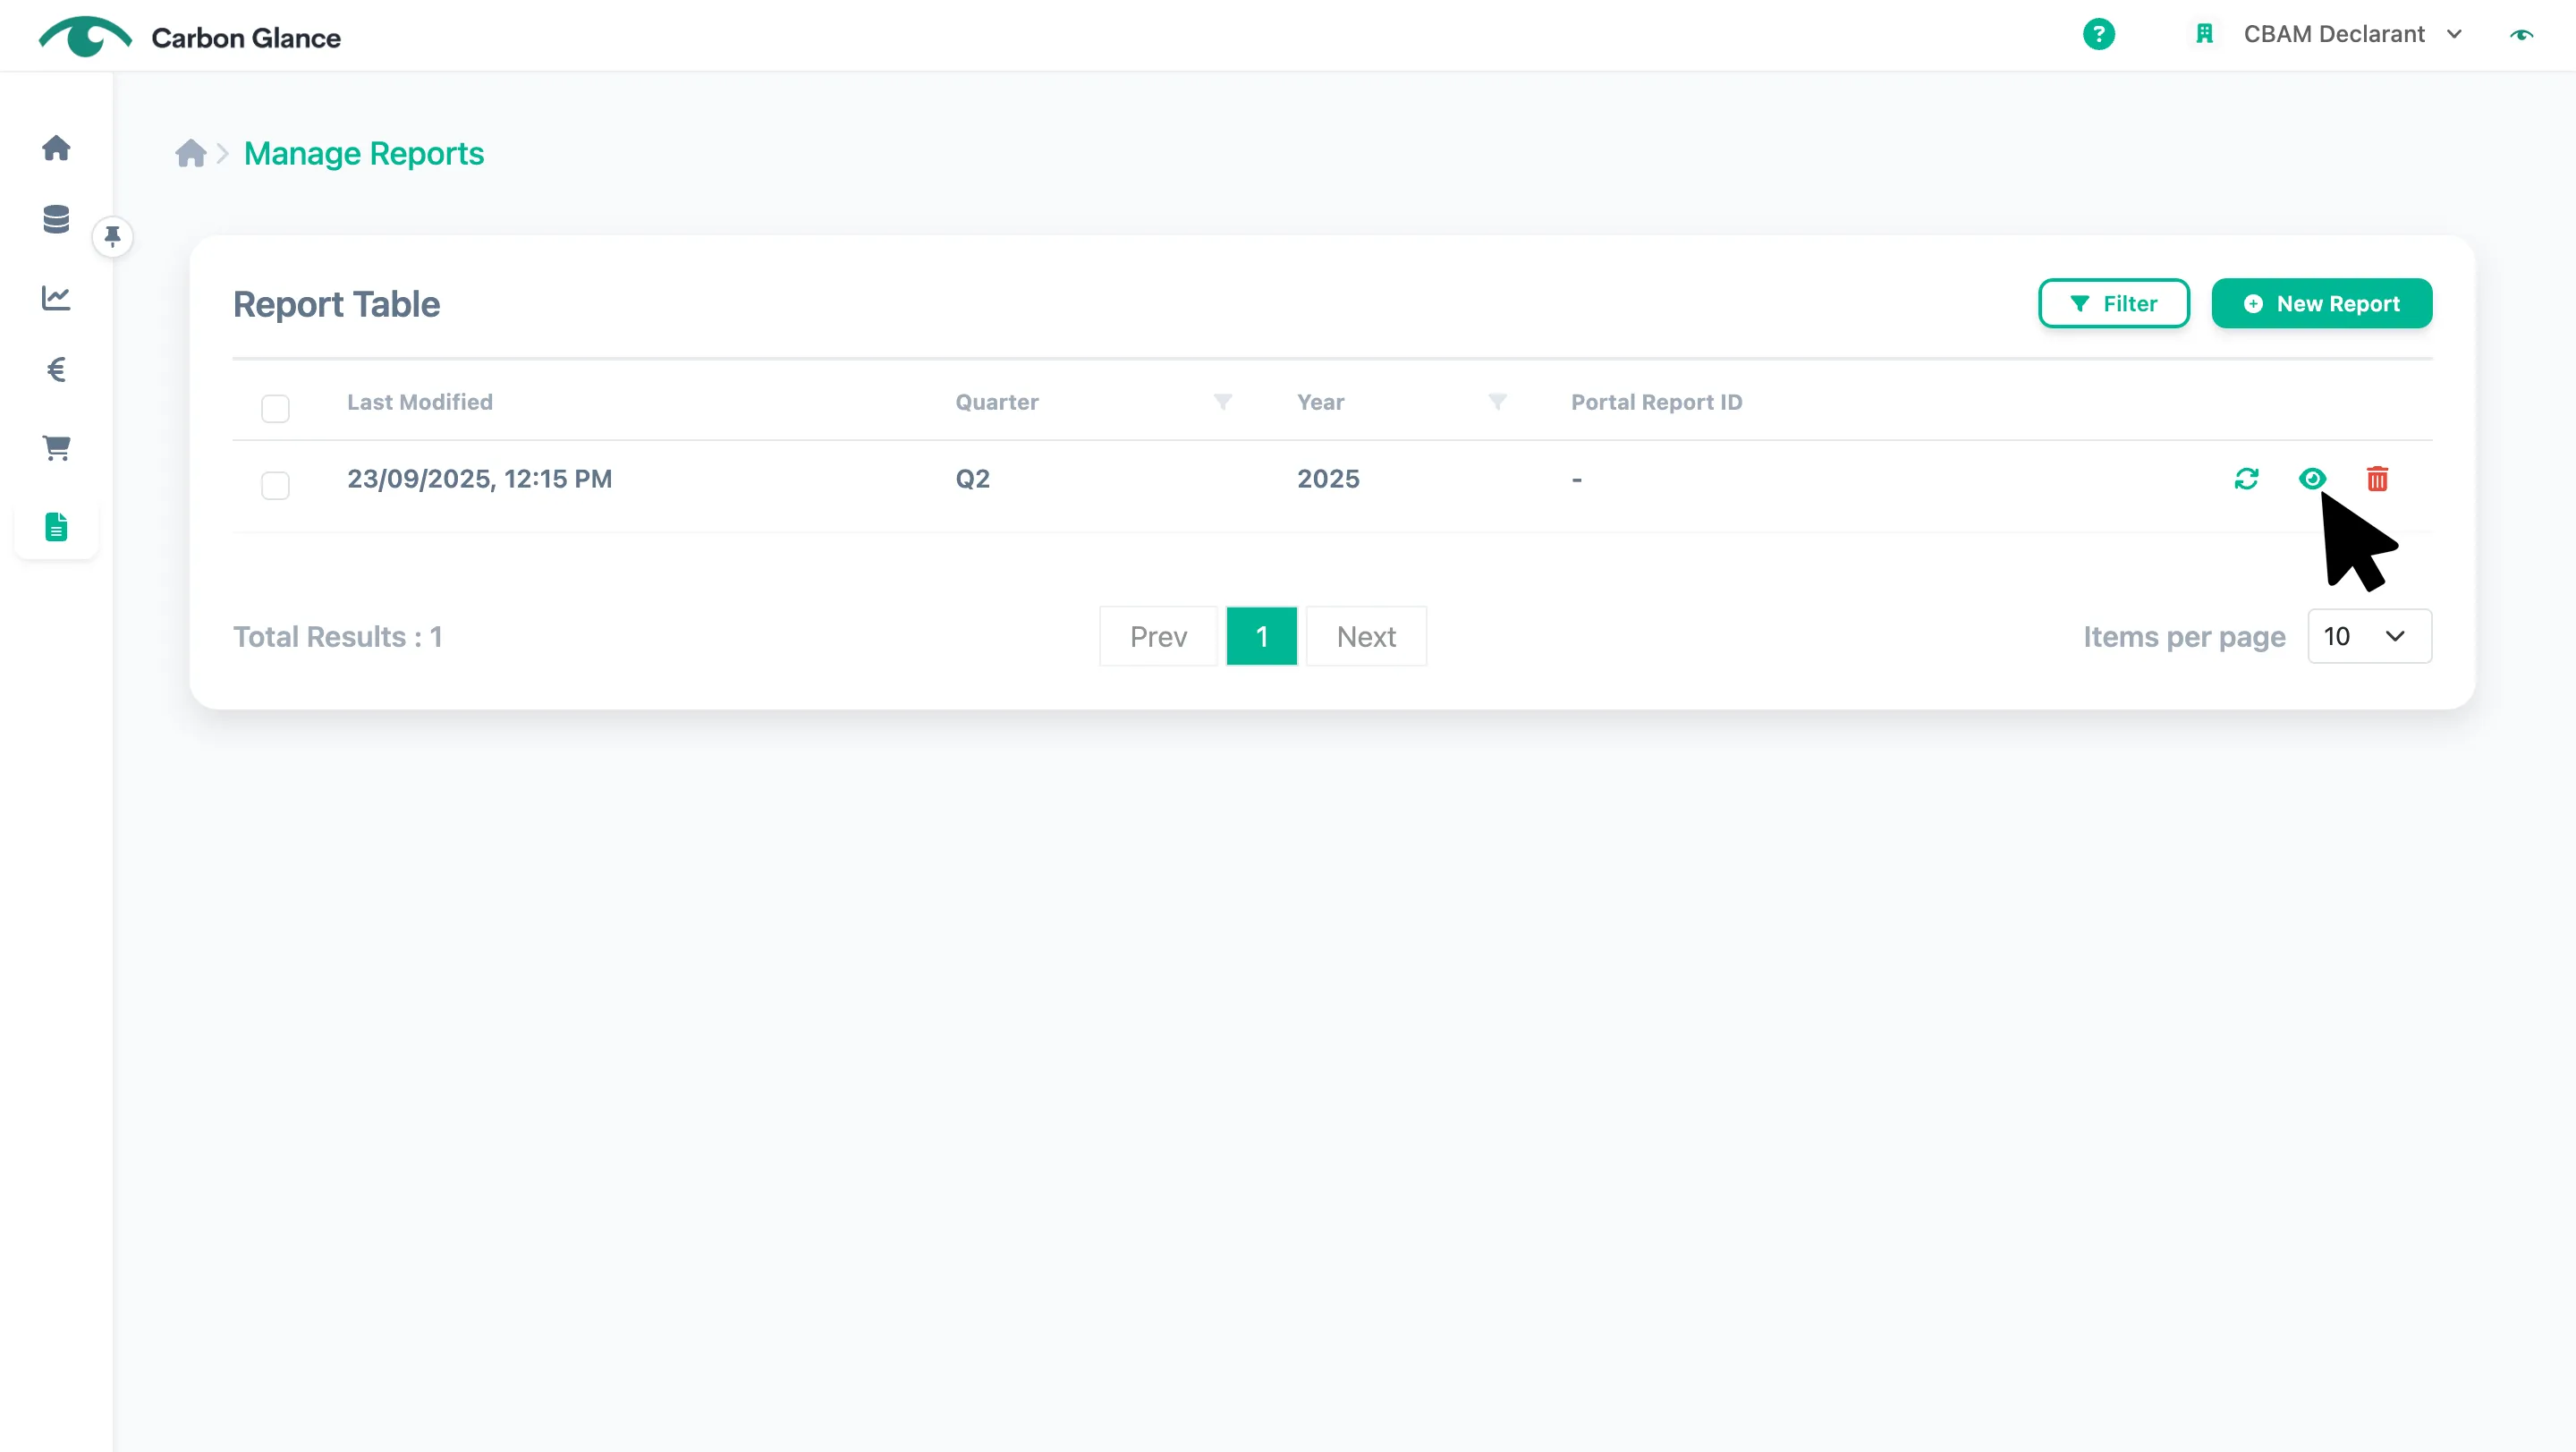
Task: Create a report with New Report button
Action: pyautogui.click(x=2321, y=303)
